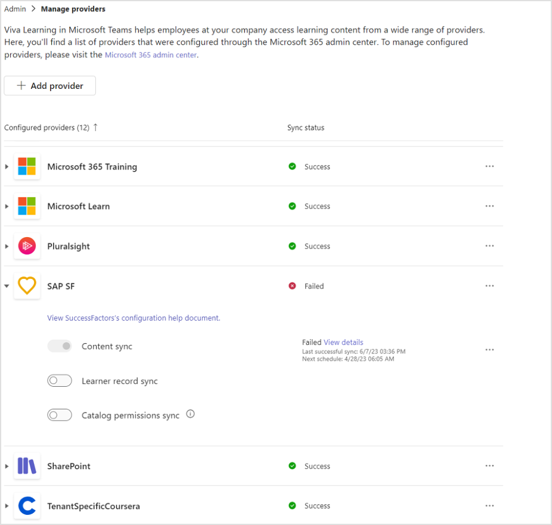Open more options for Content sync
Image resolution: width=552 pixels, height=525 pixels.
tap(489, 350)
